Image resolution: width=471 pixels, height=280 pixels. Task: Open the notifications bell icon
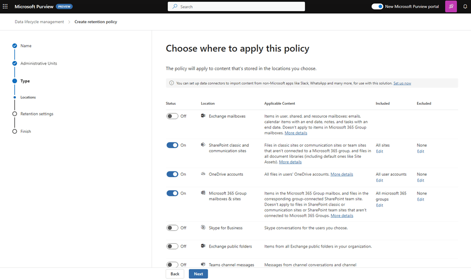pyautogui.click(x=465, y=6)
